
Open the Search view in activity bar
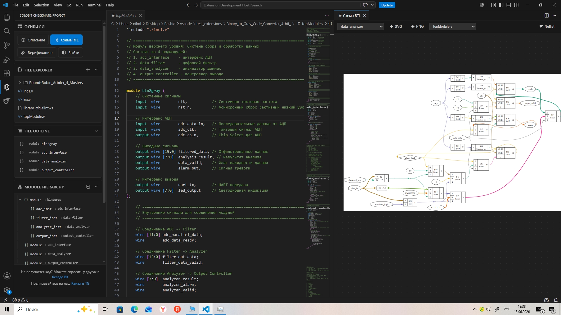point(7,31)
